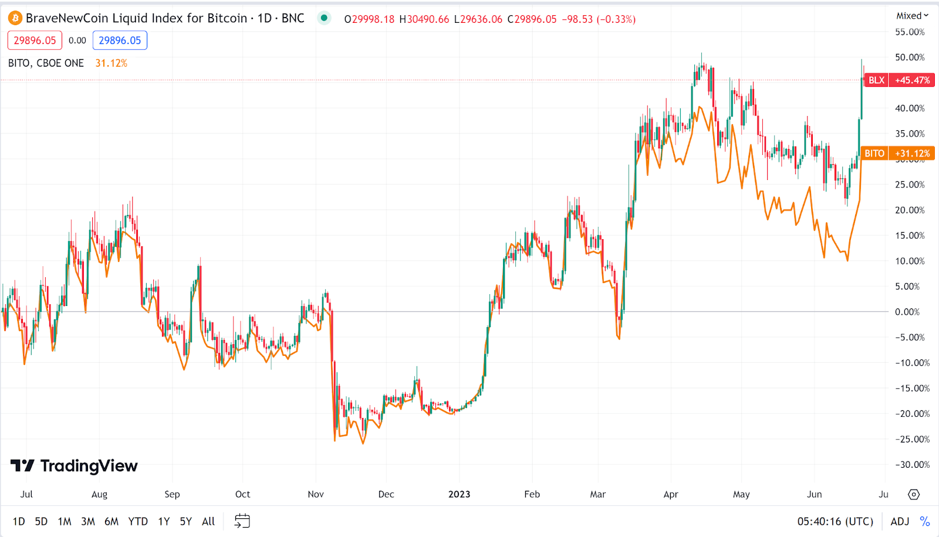Open chart settings gear icon
This screenshot has width=939, height=537.
click(x=914, y=494)
